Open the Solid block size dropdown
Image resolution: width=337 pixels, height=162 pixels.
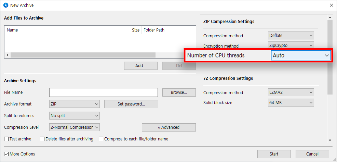click(291, 102)
